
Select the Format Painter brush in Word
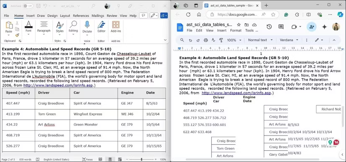pyautogui.click(x=17, y=35)
